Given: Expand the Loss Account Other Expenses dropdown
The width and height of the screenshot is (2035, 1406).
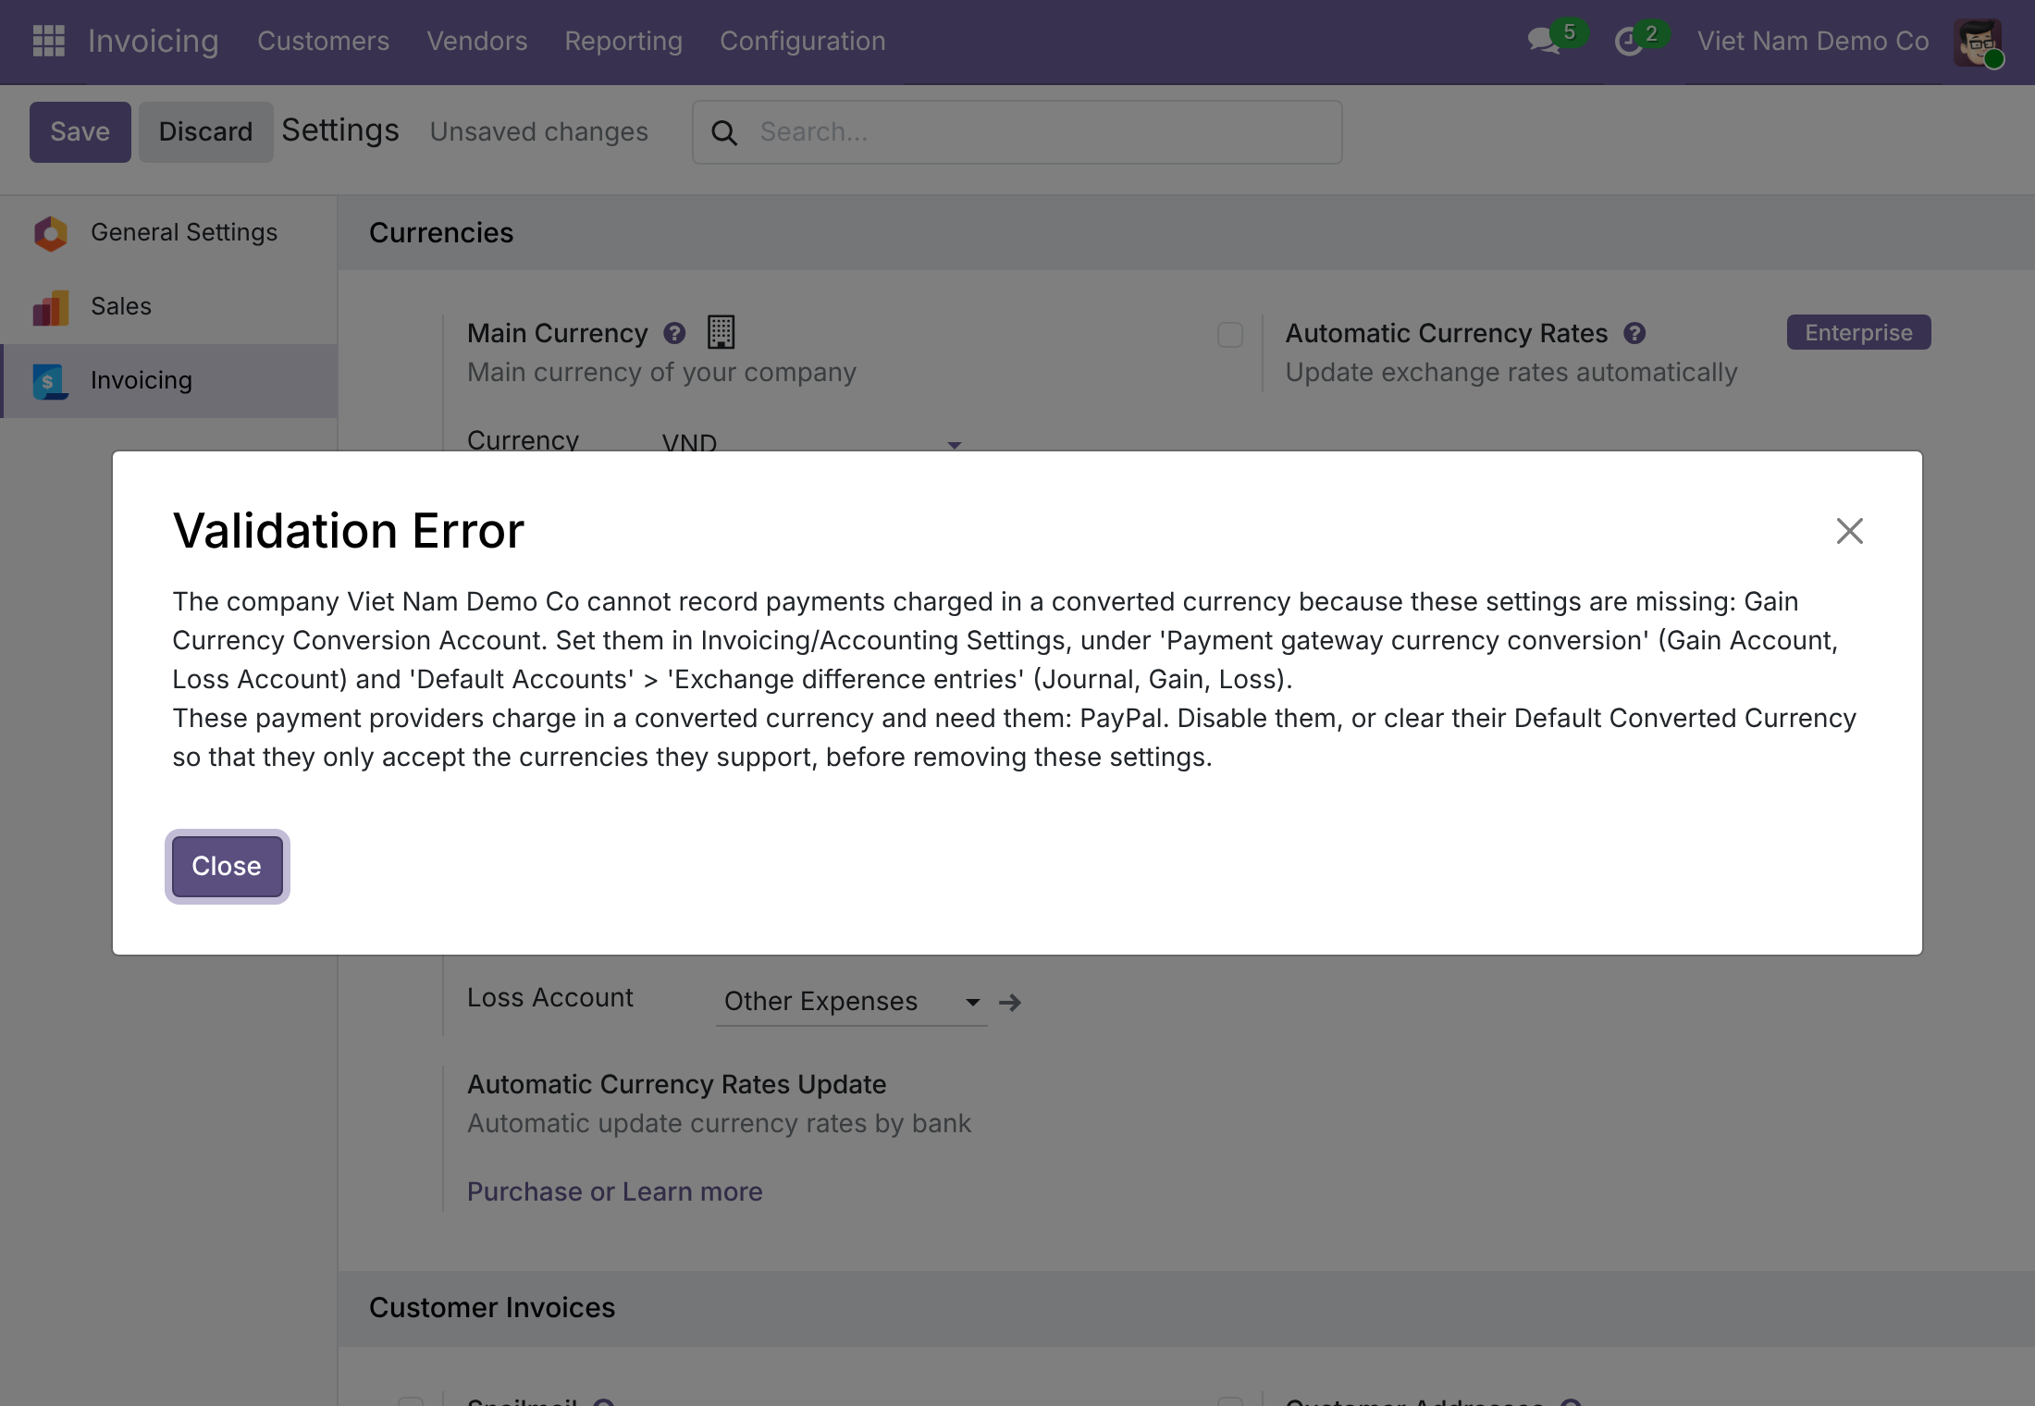Looking at the screenshot, I should pyautogui.click(x=972, y=1002).
